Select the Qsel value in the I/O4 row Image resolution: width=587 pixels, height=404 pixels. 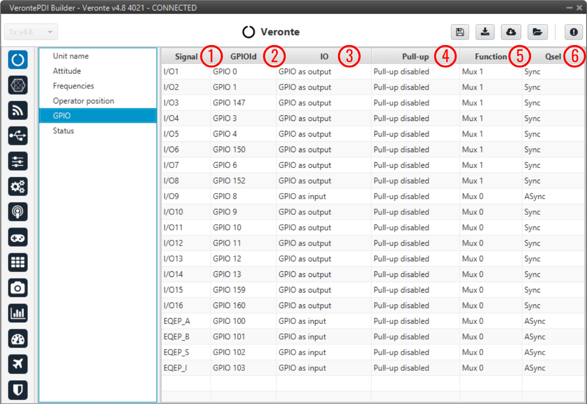pos(553,119)
